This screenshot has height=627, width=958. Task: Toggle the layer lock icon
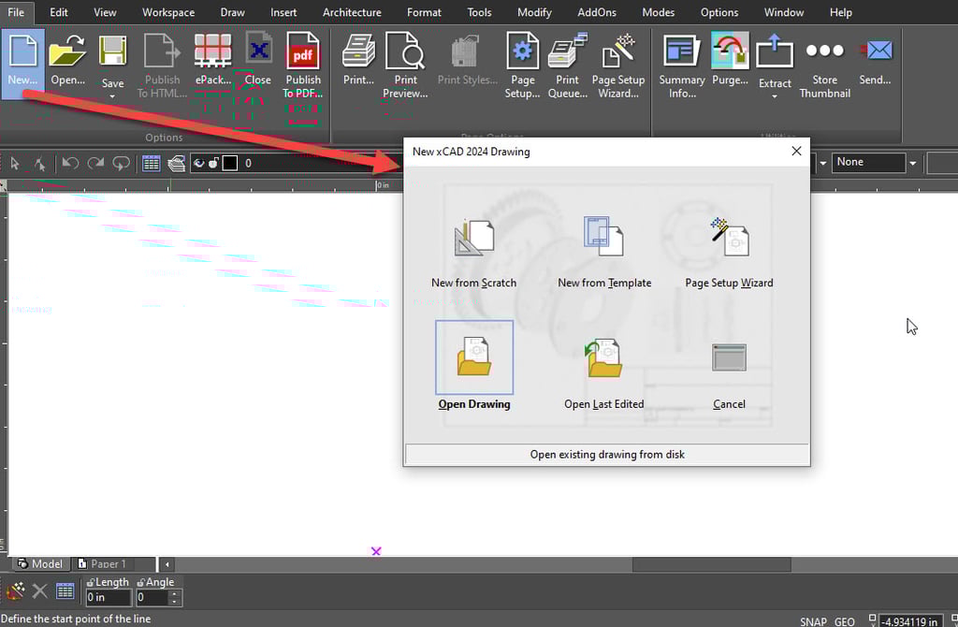(x=213, y=163)
